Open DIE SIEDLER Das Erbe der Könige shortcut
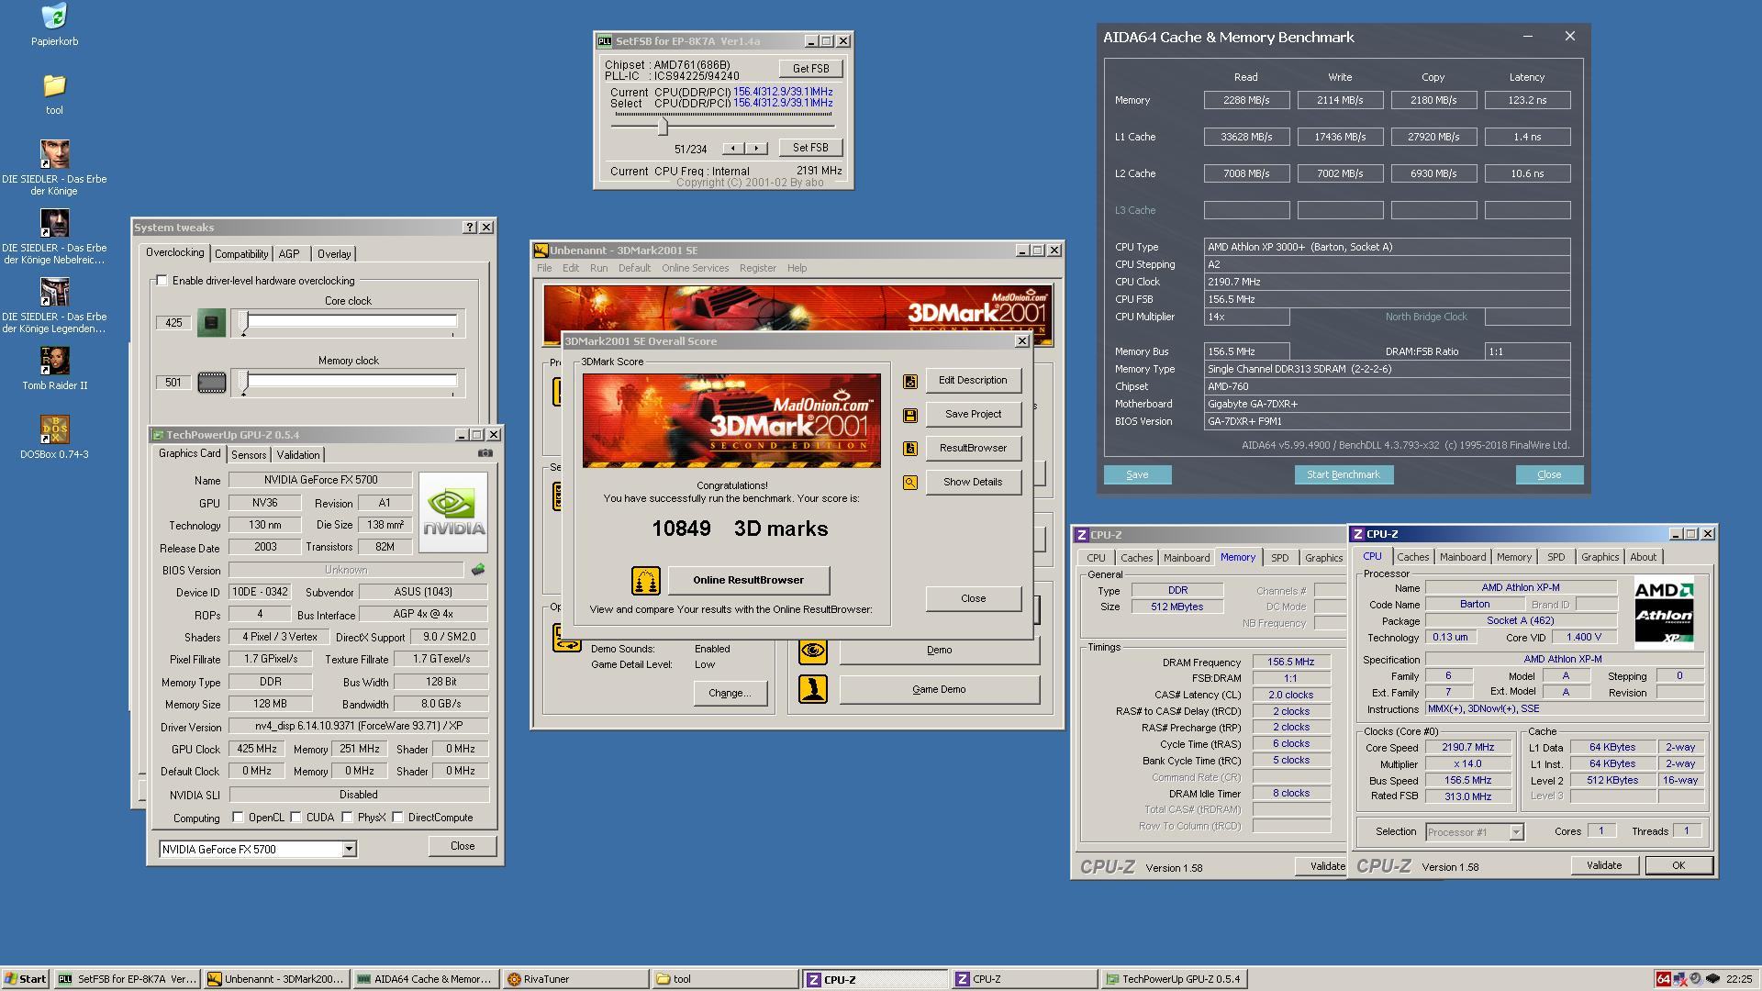The width and height of the screenshot is (1762, 991). pyautogui.click(x=54, y=154)
